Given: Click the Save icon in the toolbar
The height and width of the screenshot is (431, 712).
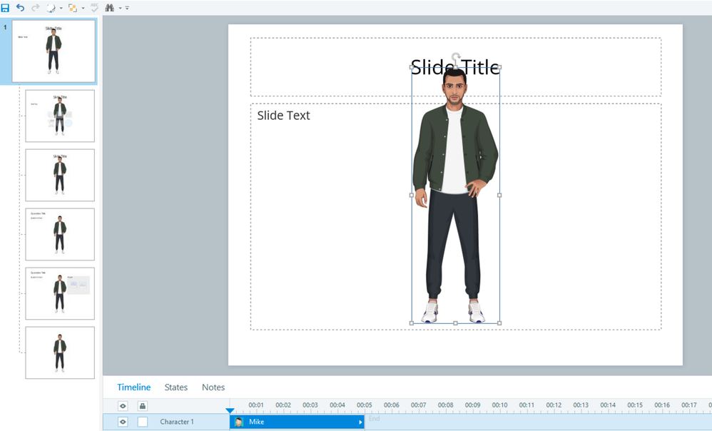Looking at the screenshot, I should (6, 7).
